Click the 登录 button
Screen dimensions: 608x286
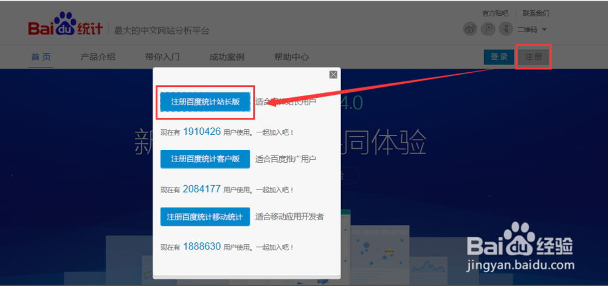click(x=499, y=57)
